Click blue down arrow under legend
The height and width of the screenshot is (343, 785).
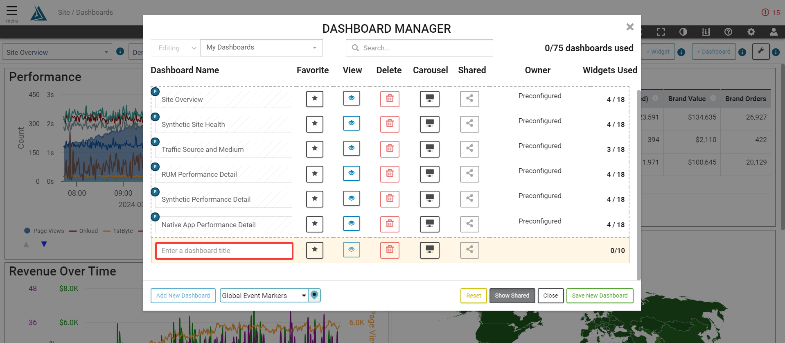point(44,244)
